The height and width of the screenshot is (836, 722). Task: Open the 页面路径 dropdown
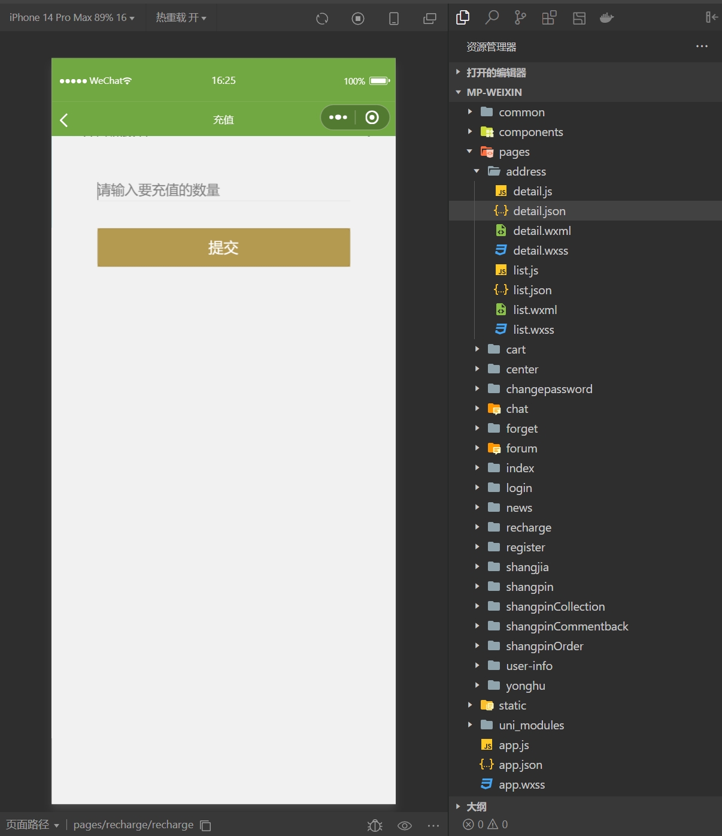32,825
